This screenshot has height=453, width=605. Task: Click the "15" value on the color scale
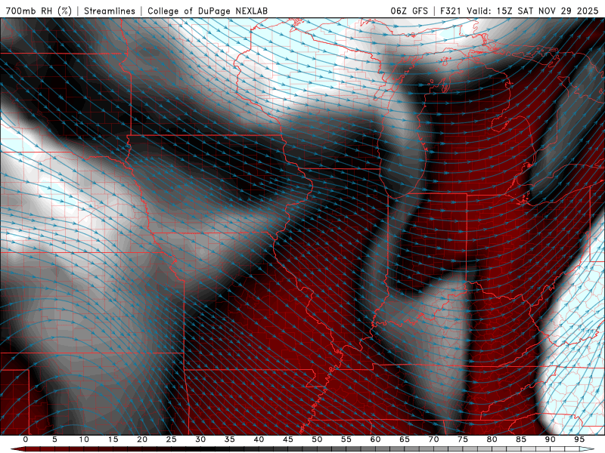[113, 439]
